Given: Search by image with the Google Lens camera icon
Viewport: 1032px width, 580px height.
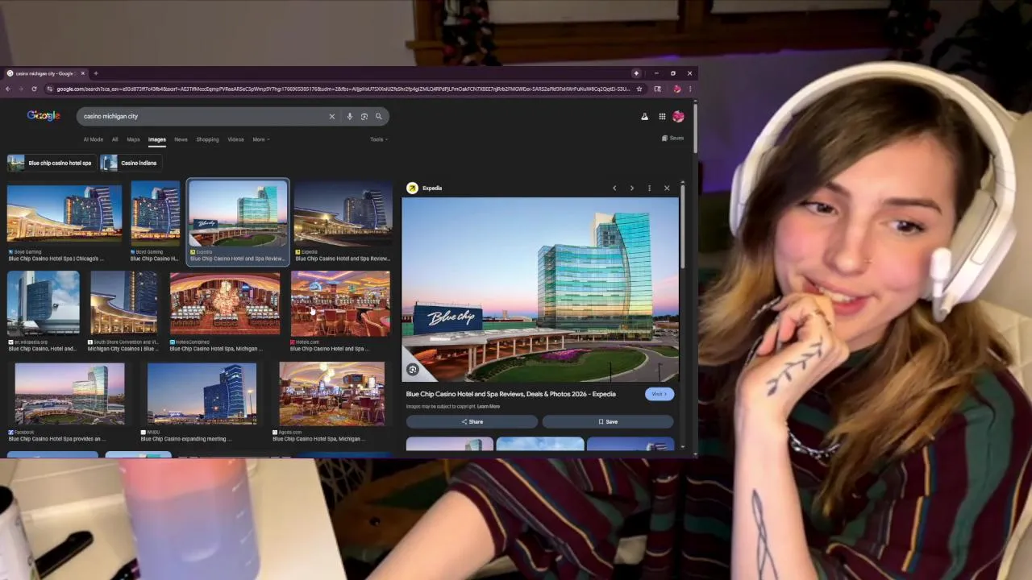Looking at the screenshot, I should pos(364,116).
